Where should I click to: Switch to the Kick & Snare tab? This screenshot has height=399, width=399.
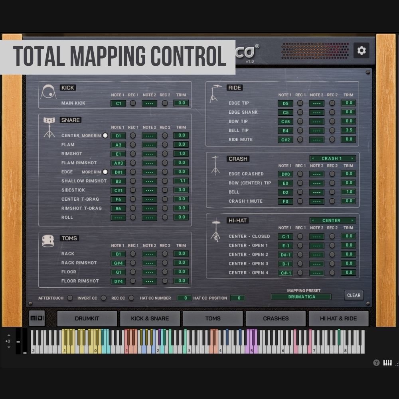150,318
